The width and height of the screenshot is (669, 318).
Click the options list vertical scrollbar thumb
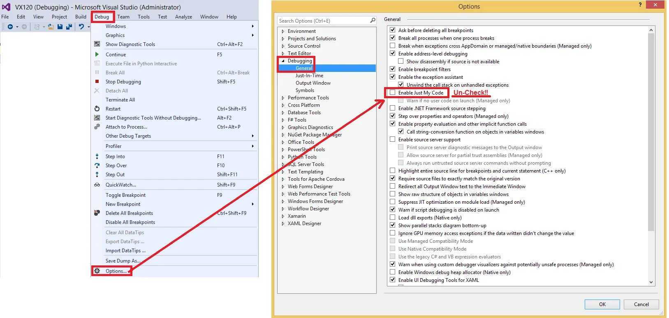point(650,131)
